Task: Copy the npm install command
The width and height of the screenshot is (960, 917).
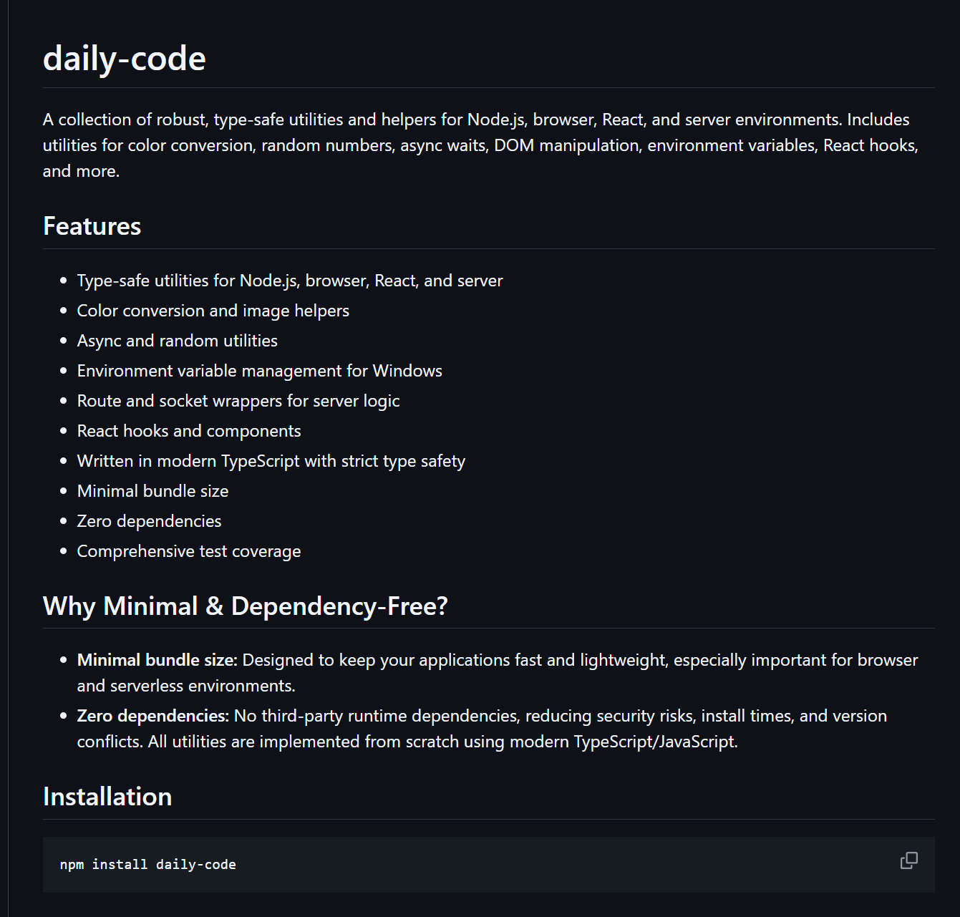Action: coord(908,860)
